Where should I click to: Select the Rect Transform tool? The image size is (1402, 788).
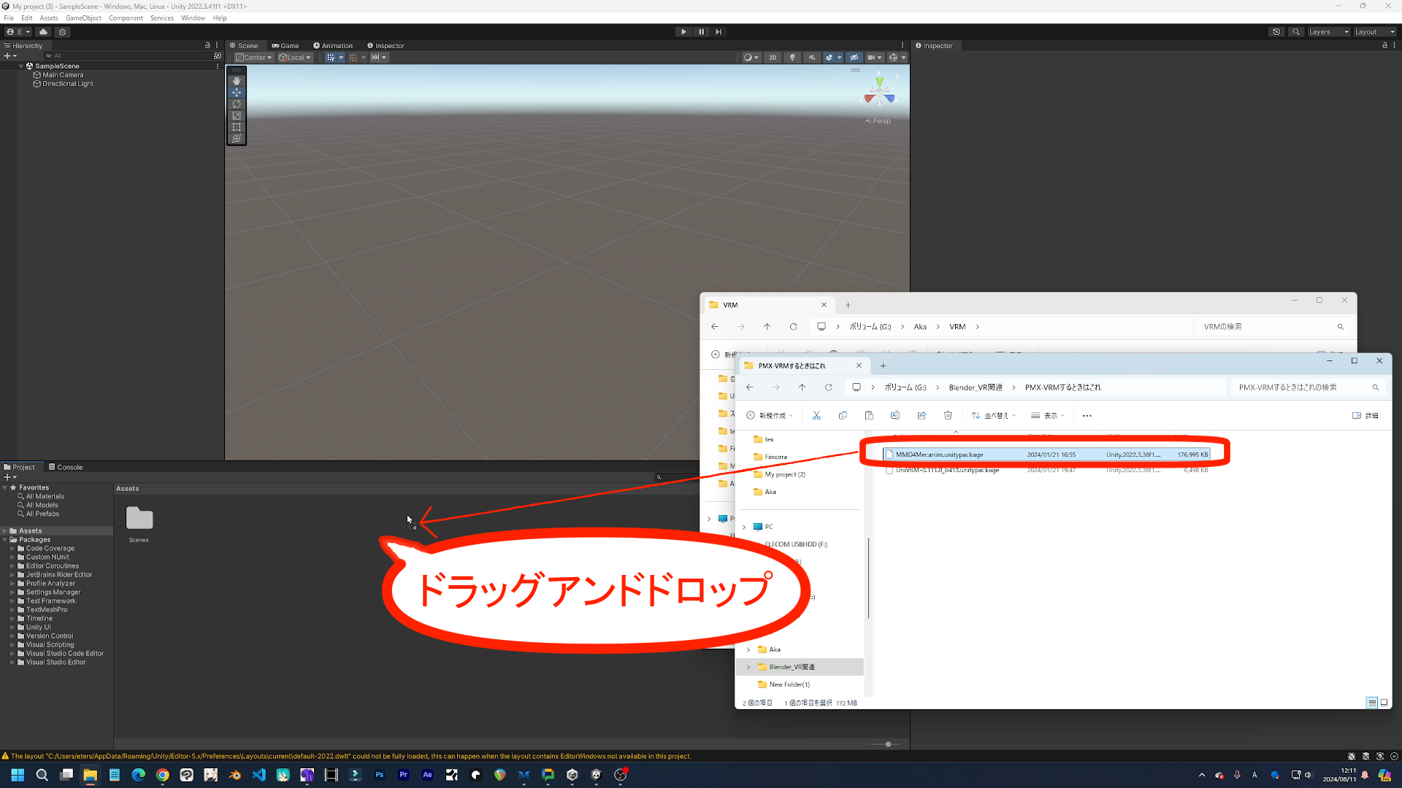click(237, 127)
